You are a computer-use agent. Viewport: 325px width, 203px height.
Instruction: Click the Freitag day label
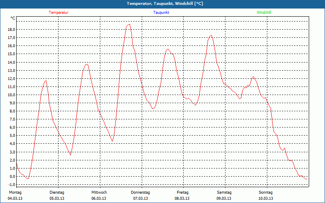182,192
